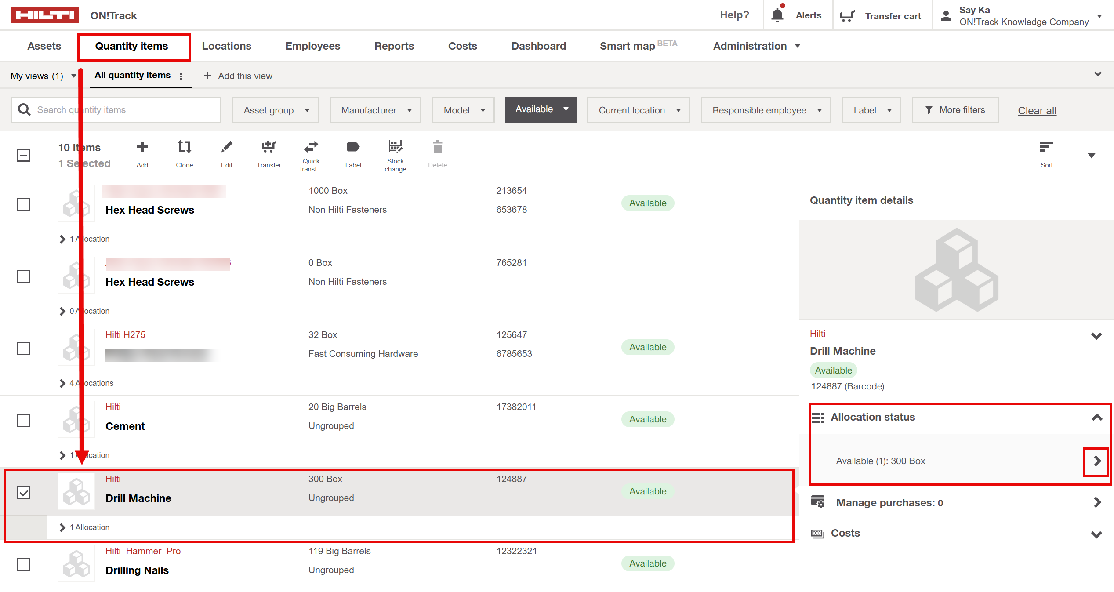This screenshot has width=1114, height=592.
Task: Open Stock change for selected item
Action: (x=395, y=147)
